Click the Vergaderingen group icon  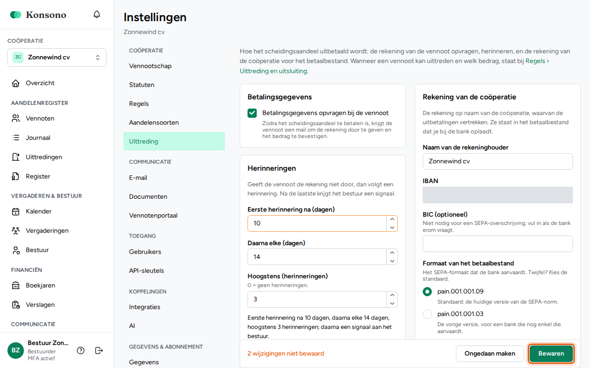click(x=16, y=231)
